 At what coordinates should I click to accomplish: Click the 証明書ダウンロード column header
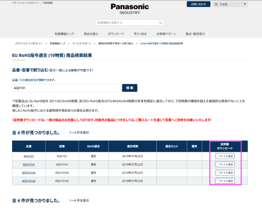click(225, 147)
